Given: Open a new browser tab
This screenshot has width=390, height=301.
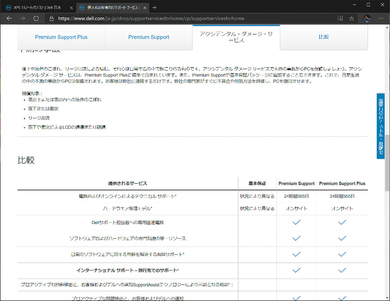Looking at the screenshot, I should [155, 7].
